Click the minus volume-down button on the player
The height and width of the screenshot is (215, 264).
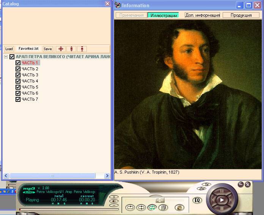click(x=114, y=205)
